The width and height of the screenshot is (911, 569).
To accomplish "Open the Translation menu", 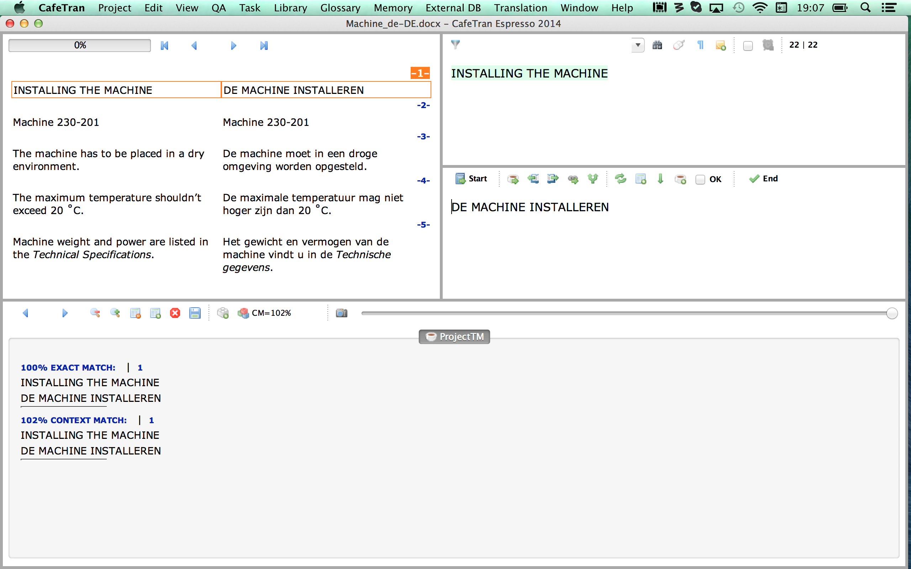I will (520, 8).
